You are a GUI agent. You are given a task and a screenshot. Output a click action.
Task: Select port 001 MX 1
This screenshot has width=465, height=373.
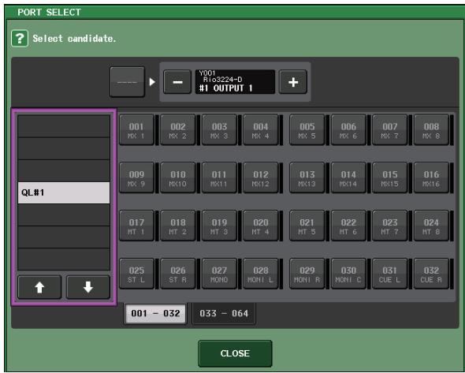(x=136, y=130)
